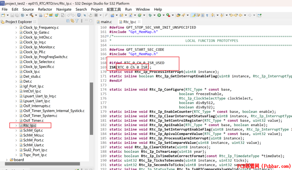This screenshot has height=170, width=292.
Task: Click the Search flashlight icon in toolbar
Action: (x=183, y=15)
